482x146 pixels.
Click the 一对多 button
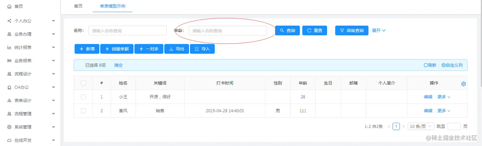[149, 49]
